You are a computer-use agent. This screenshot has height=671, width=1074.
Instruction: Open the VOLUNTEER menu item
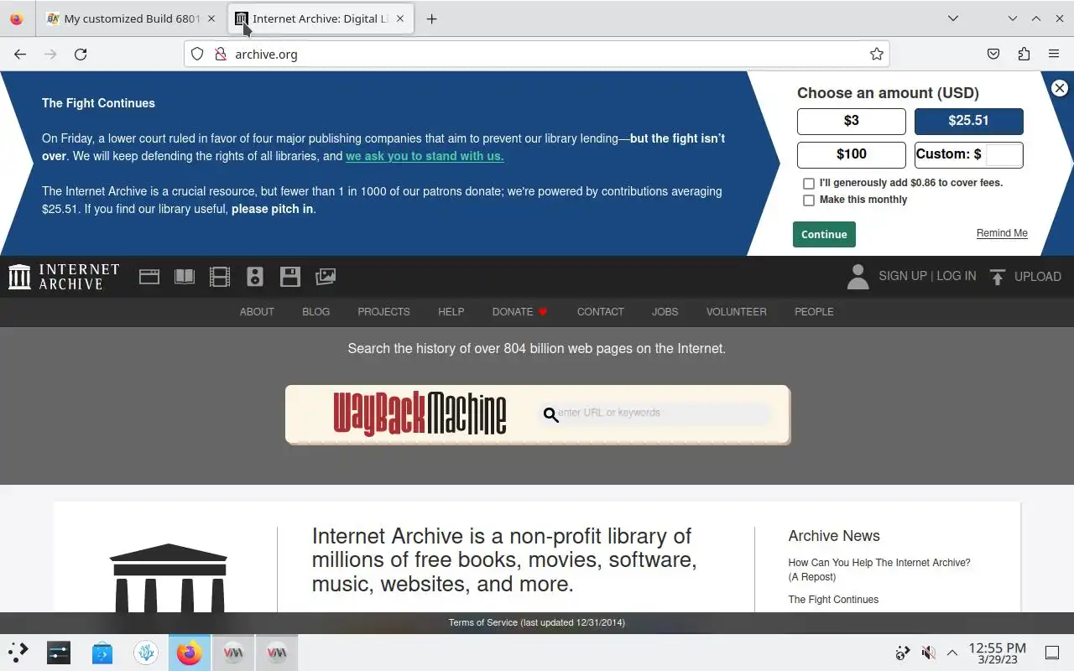(x=736, y=312)
